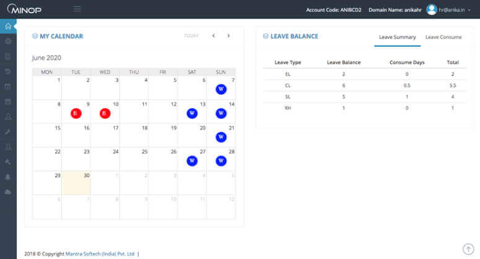Click the wrench icon in sidebar
This screenshot has height=259, width=480.
click(7, 132)
